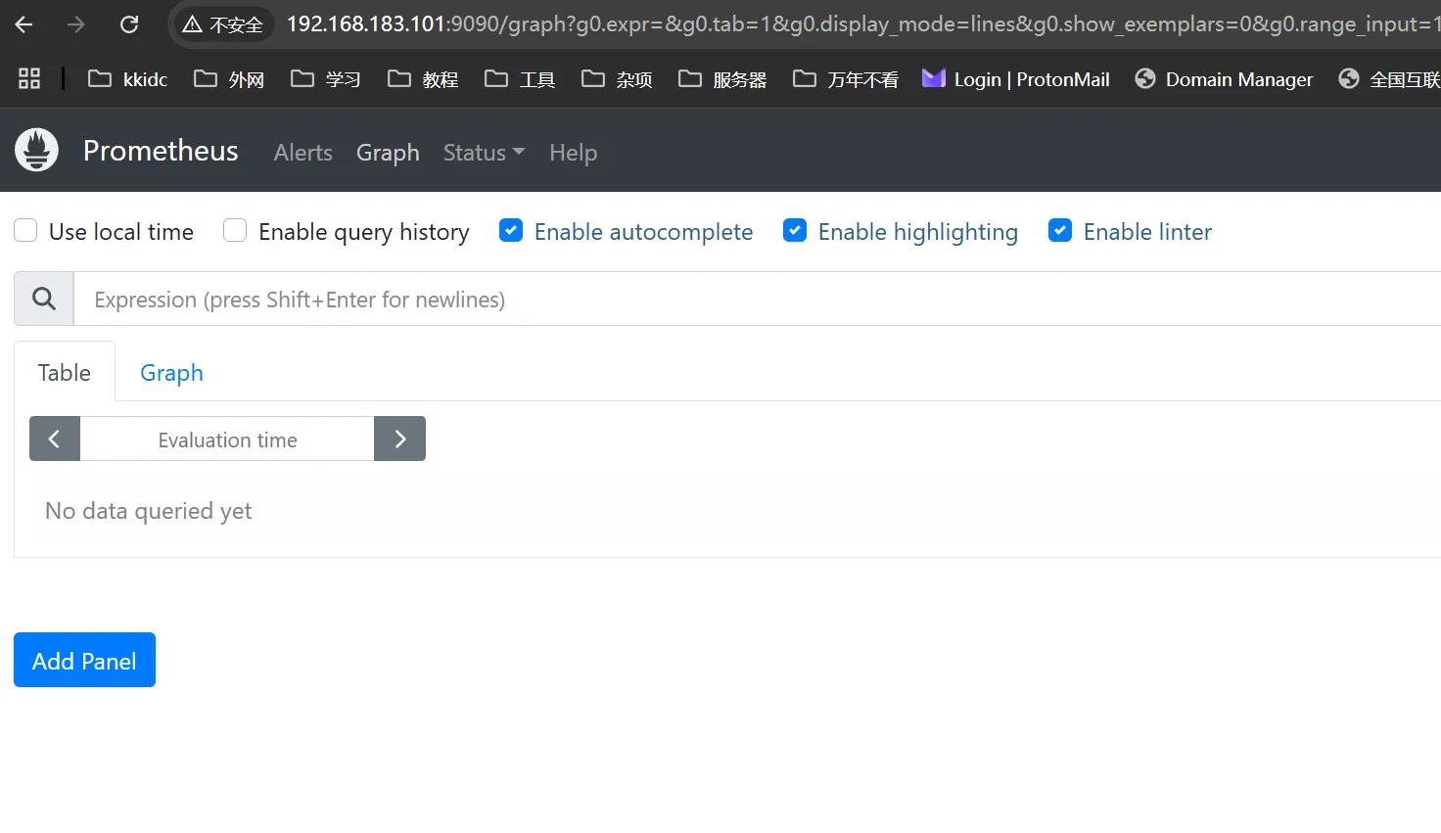Step evaluation time backward with left chevron

point(55,439)
